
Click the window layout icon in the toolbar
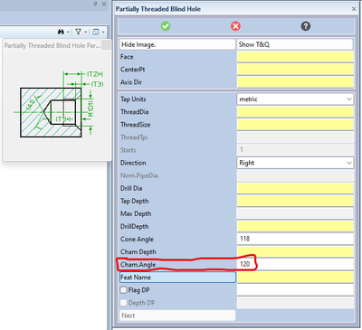click(x=96, y=32)
